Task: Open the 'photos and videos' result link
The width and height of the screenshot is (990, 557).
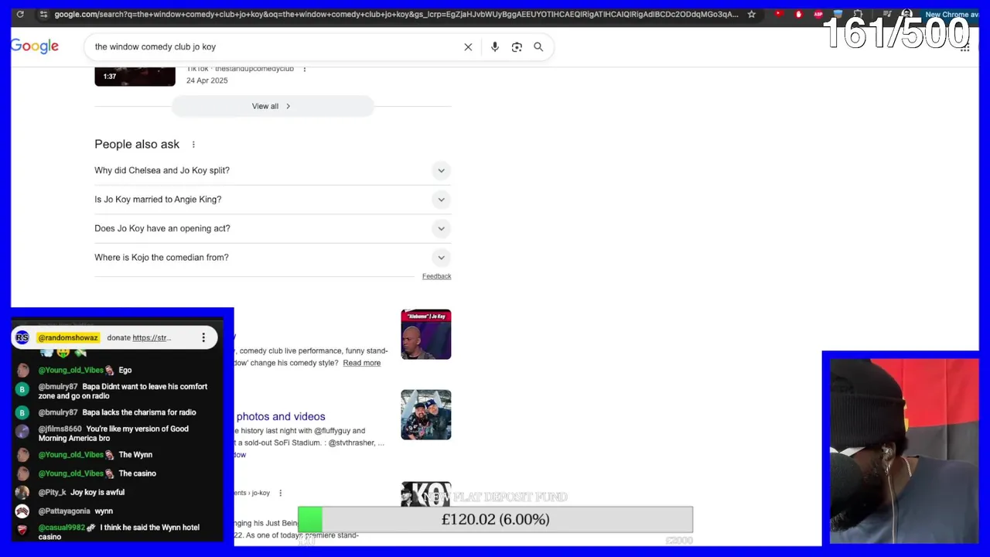Action: 281,416
